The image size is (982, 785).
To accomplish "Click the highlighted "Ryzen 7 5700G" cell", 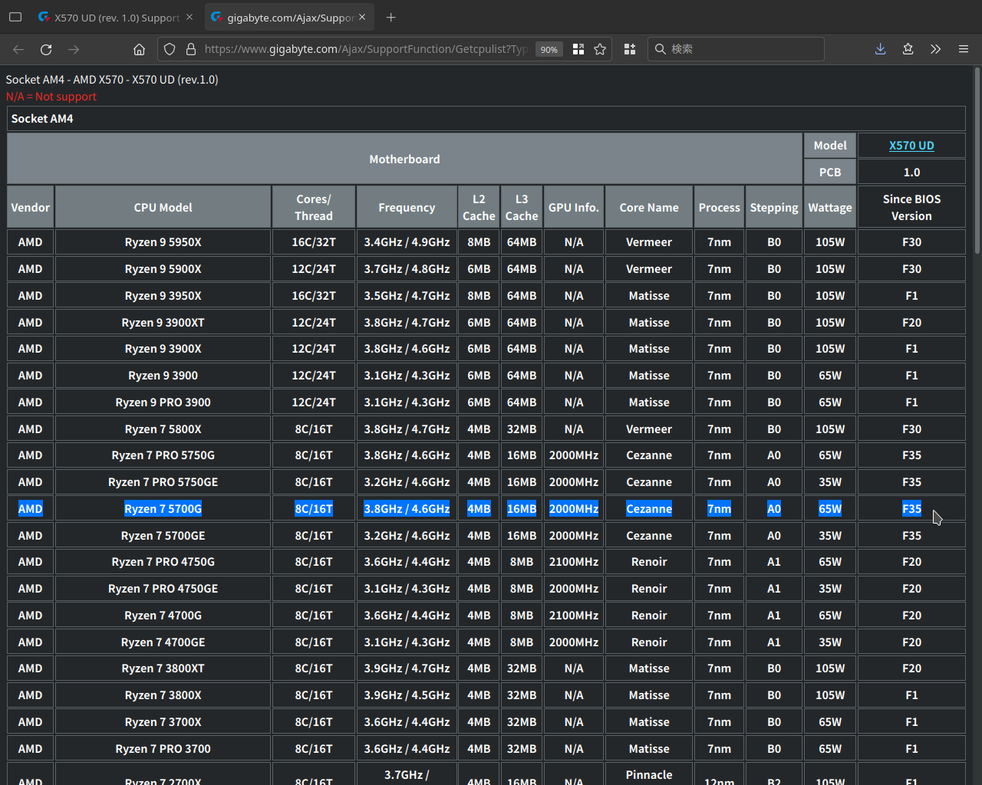I will coord(163,509).
